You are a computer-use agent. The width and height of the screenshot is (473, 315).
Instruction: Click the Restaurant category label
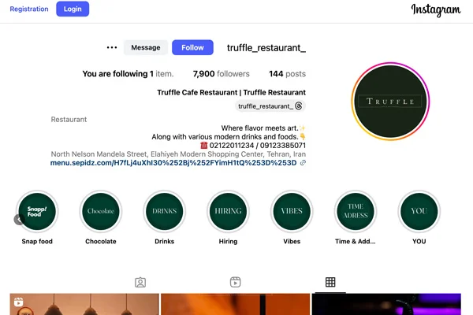(69, 120)
